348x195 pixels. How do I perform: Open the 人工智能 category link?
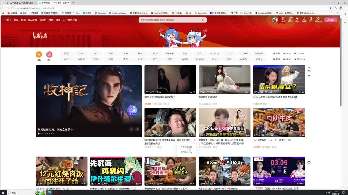coord(244,53)
